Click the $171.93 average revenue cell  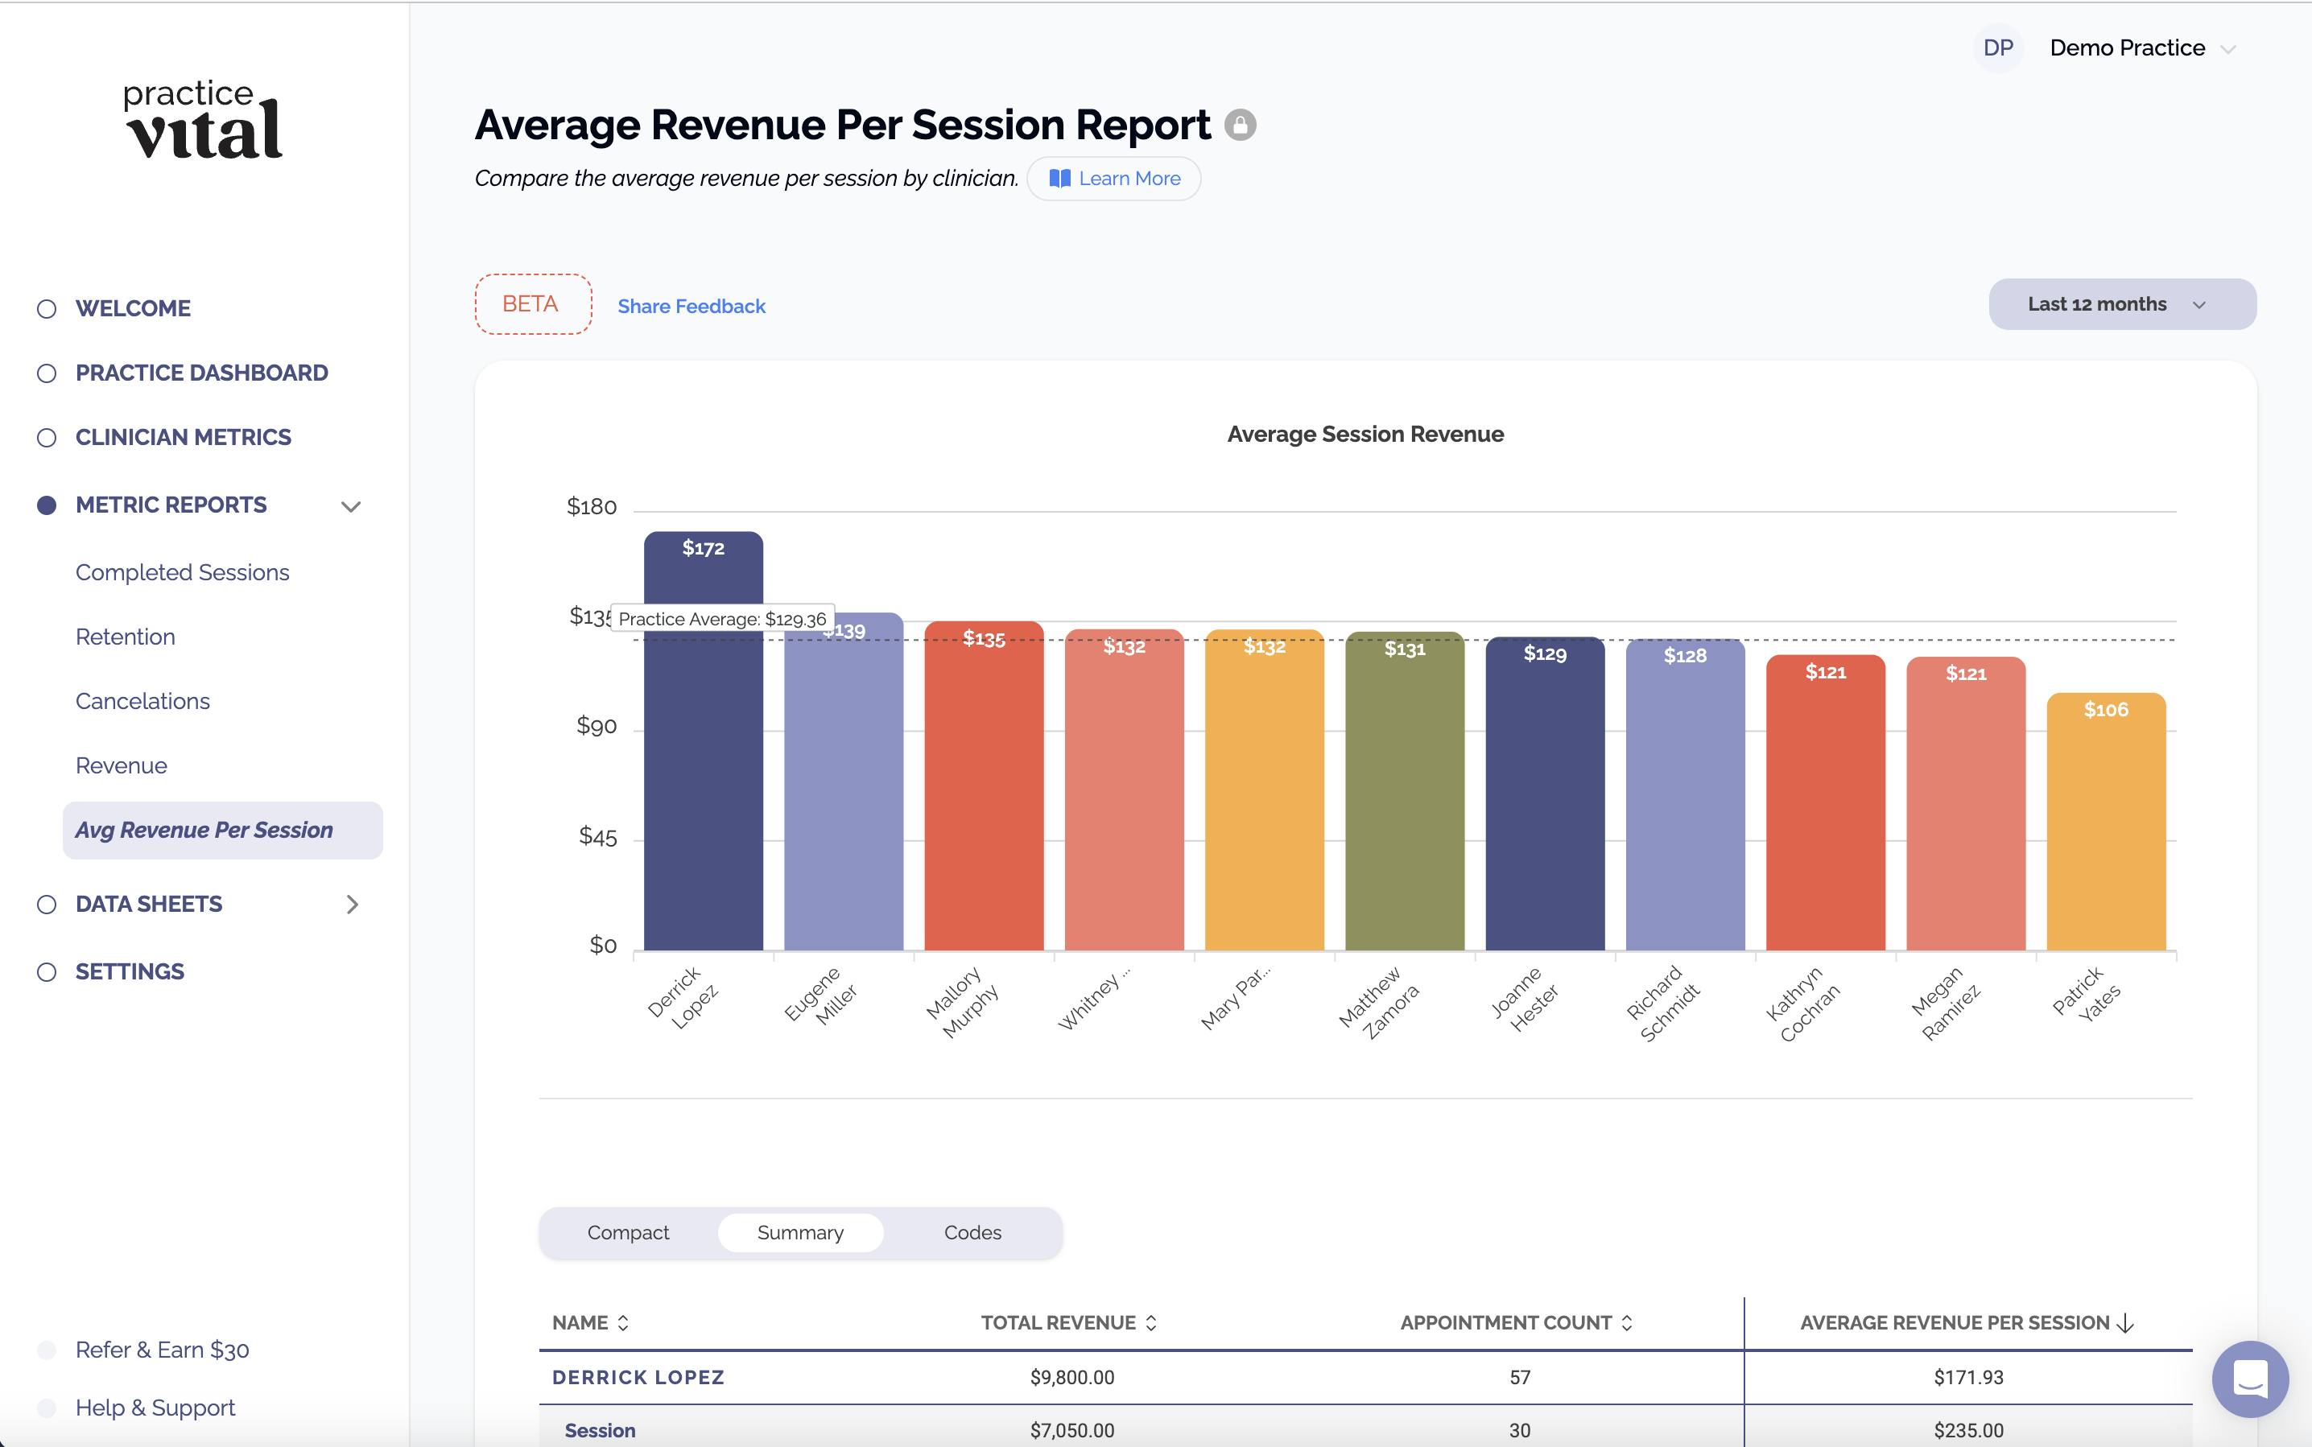(x=1968, y=1377)
